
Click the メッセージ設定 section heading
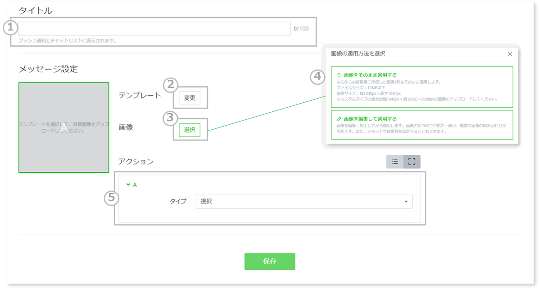point(48,69)
